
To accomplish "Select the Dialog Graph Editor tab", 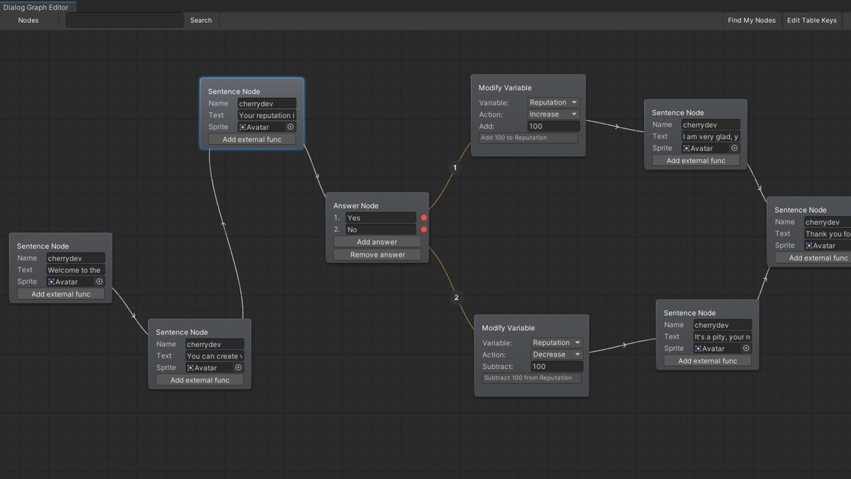I will click(x=35, y=7).
